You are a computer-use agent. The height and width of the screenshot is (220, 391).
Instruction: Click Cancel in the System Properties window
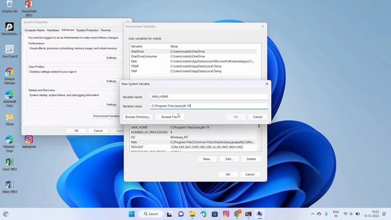pyautogui.click(x=98, y=131)
